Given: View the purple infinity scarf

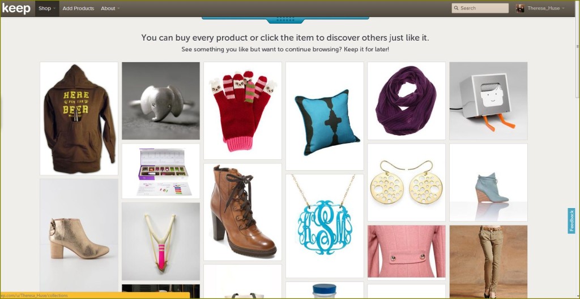Looking at the screenshot, I should [x=407, y=101].
